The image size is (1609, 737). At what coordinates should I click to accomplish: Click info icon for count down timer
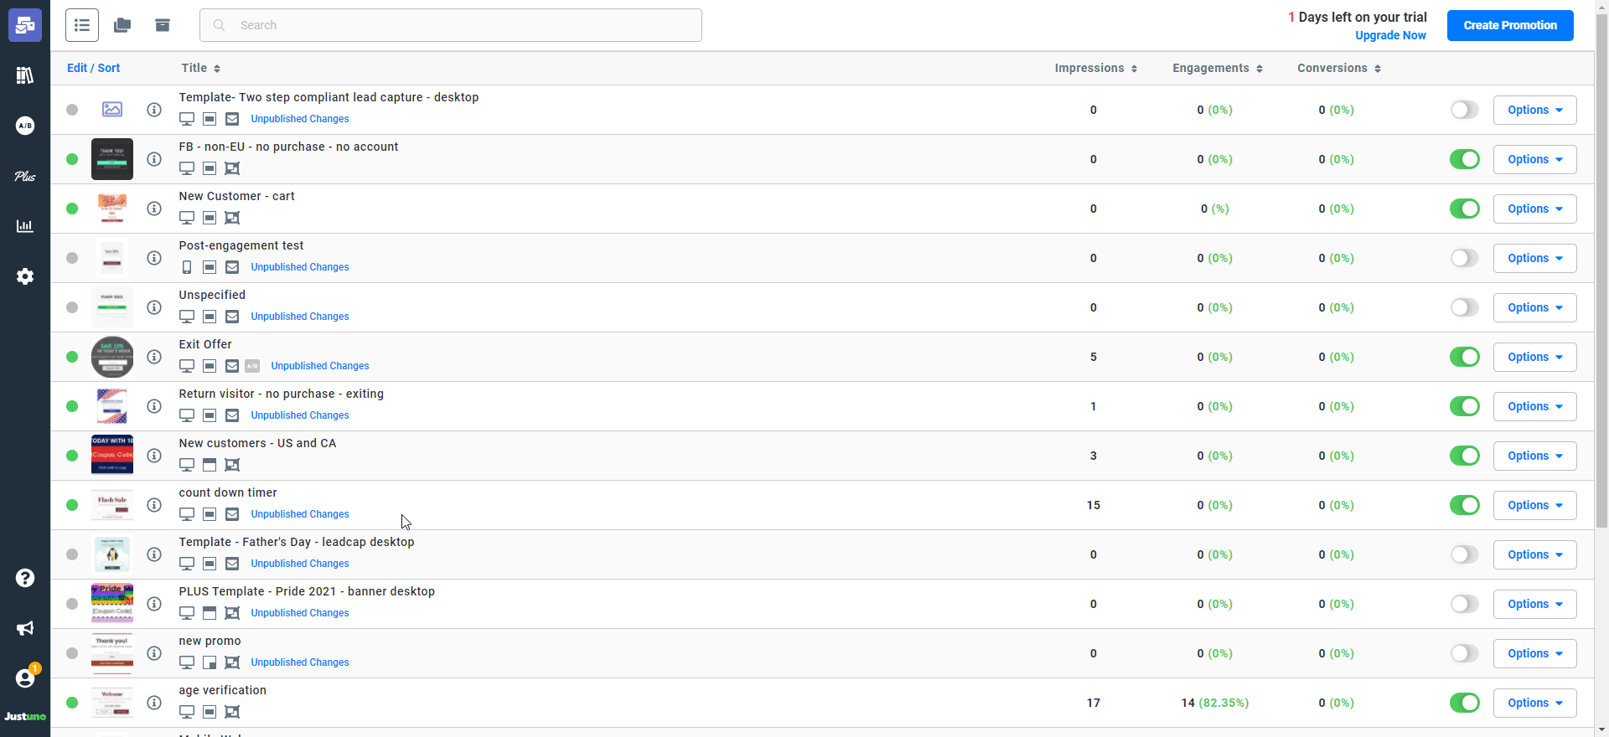click(154, 505)
